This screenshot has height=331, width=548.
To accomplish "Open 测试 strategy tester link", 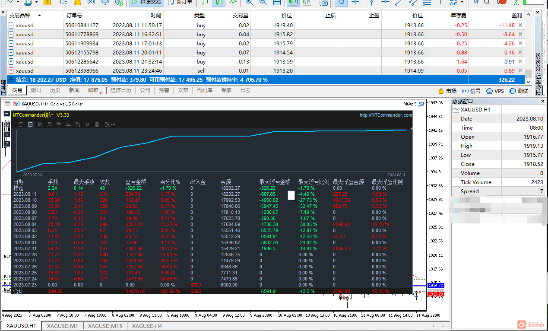I will (x=519, y=91).
